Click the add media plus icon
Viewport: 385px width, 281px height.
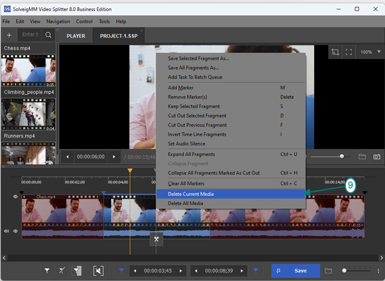tap(9, 35)
